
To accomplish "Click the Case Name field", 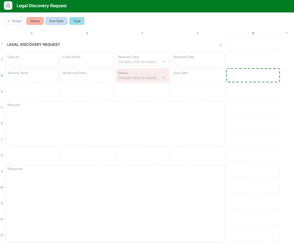I will 87,59.
